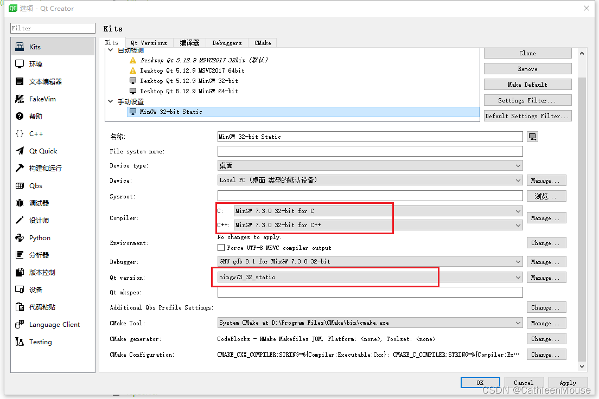Open the 分析器 settings category
Image resolution: width=599 pixels, height=399 pixels.
pyautogui.click(x=53, y=255)
